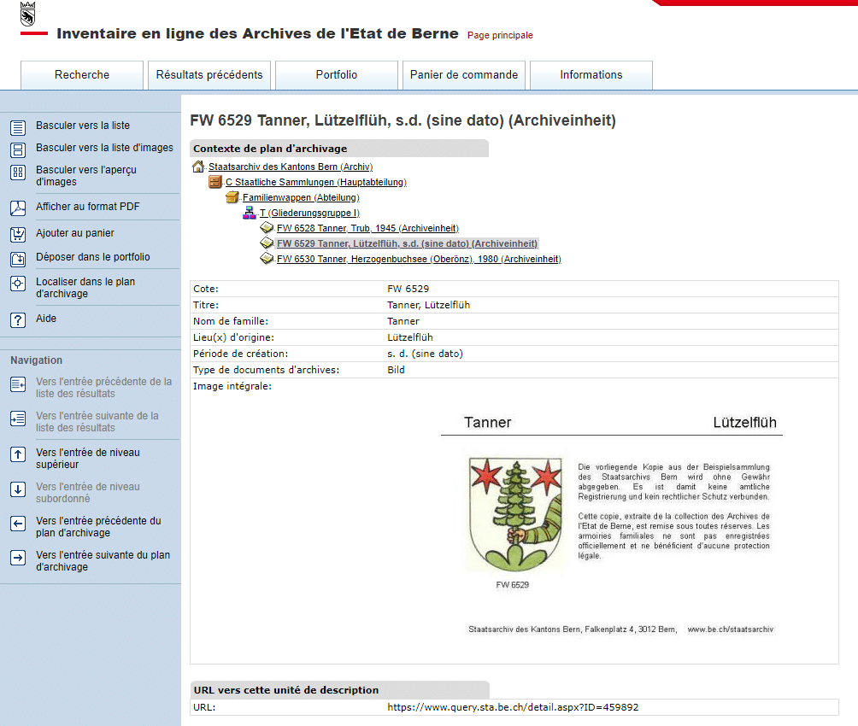Click the 'Contexte de plan d'archivage' header

point(339,149)
